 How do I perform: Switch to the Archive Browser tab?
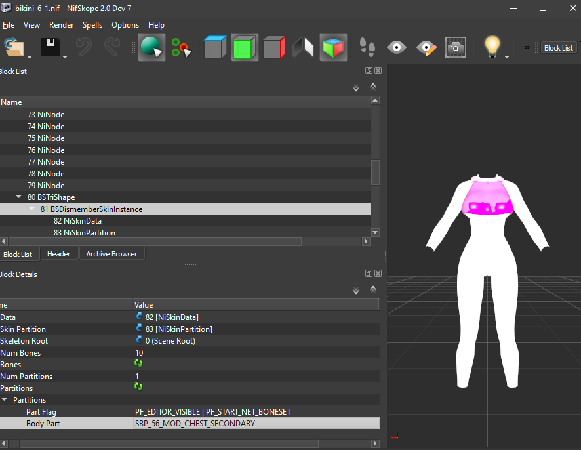(x=111, y=254)
